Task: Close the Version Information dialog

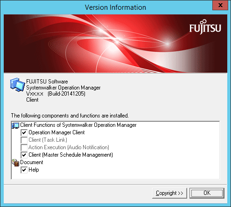Action: point(220,5)
